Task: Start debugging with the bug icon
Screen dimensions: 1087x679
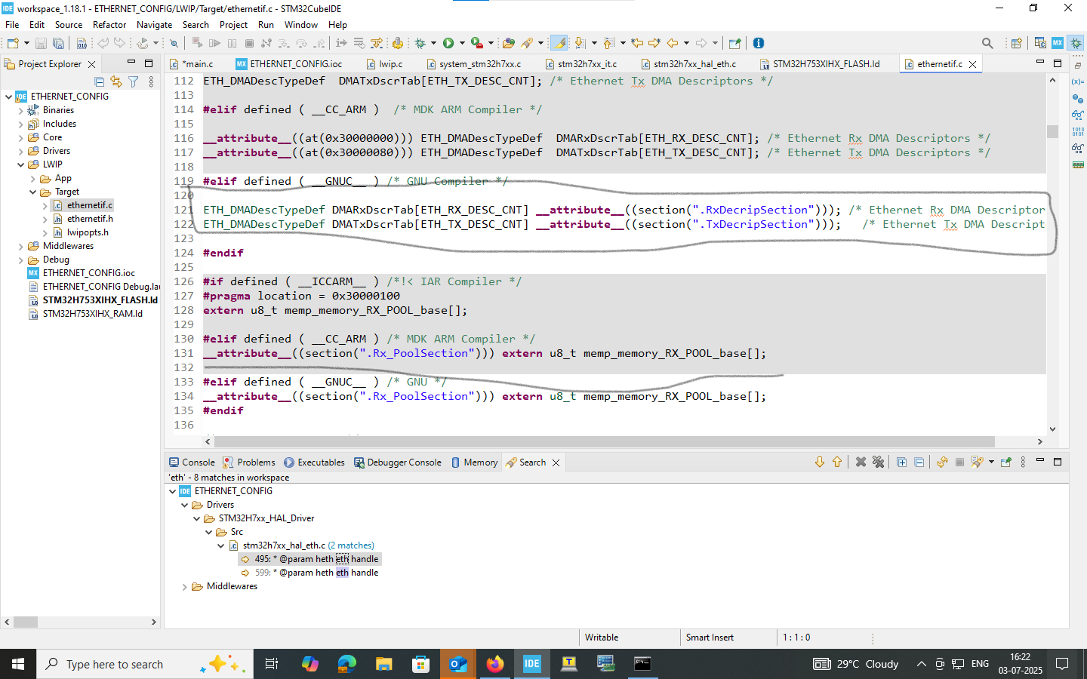Action: 420,43
